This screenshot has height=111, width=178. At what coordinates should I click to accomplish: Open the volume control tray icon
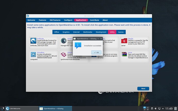point(156,109)
